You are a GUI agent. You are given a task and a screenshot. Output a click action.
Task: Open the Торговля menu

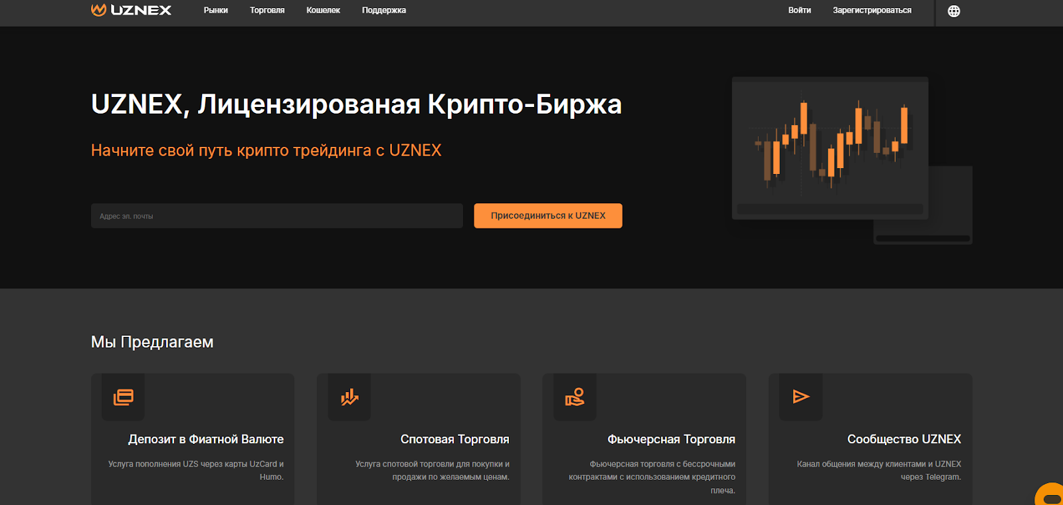[x=267, y=10]
